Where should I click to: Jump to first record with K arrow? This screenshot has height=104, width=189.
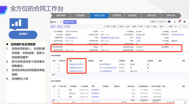(x=180, y=26)
